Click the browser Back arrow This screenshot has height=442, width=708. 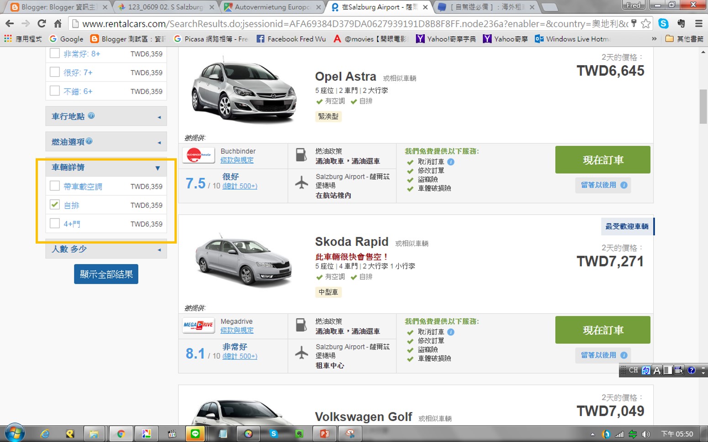[10, 24]
